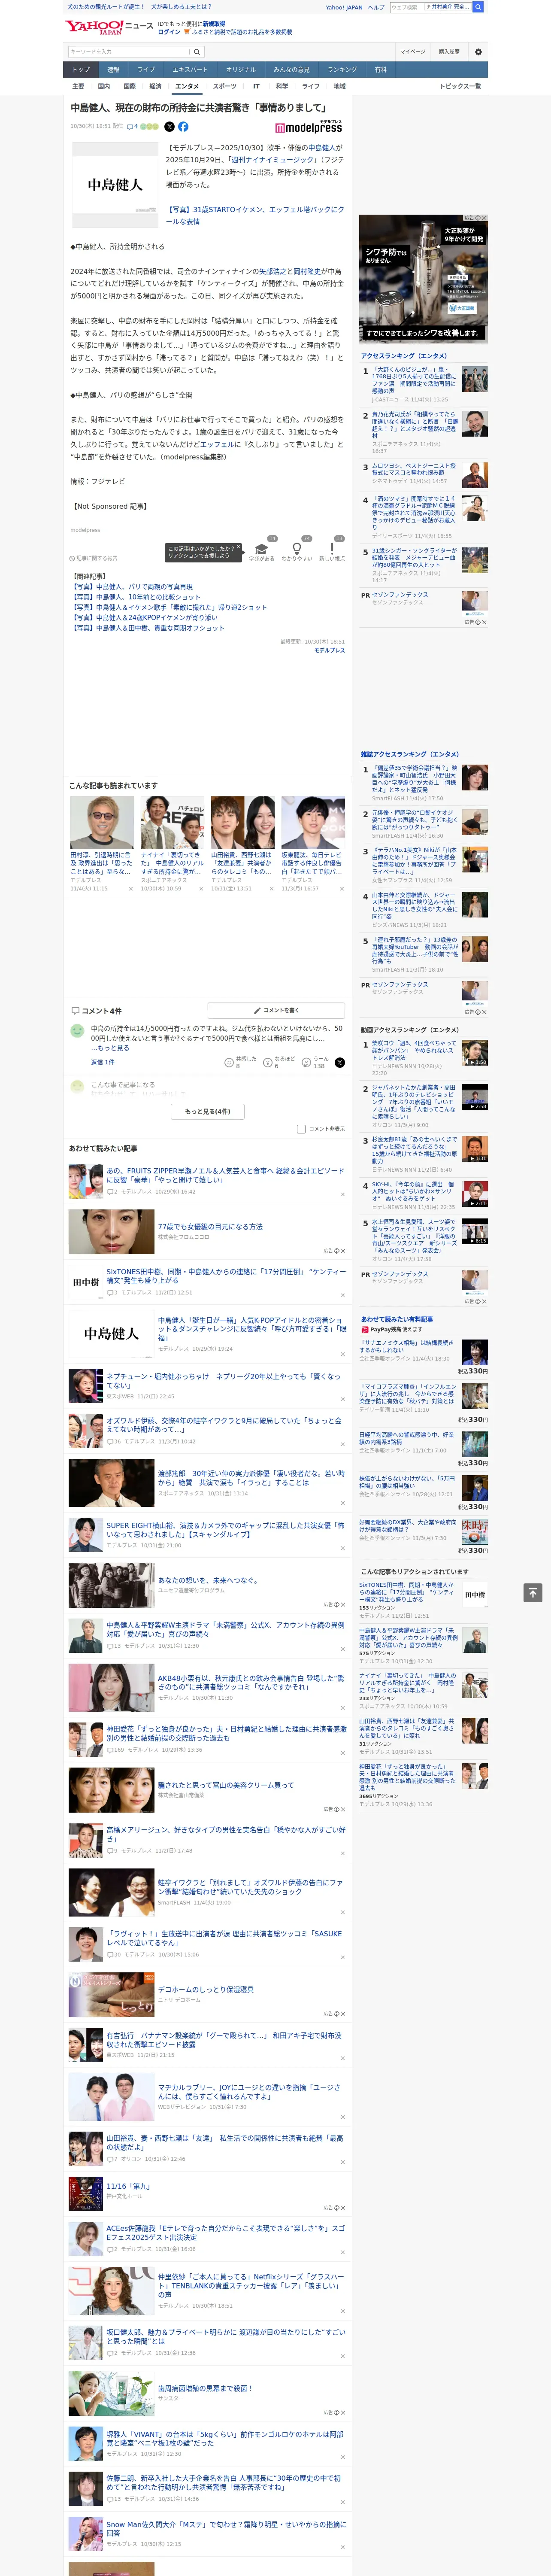Open the ナイナイ「裏切ってきた」 recommended thumbnail
Viewport: 551px width, 2576px height.
point(172,823)
